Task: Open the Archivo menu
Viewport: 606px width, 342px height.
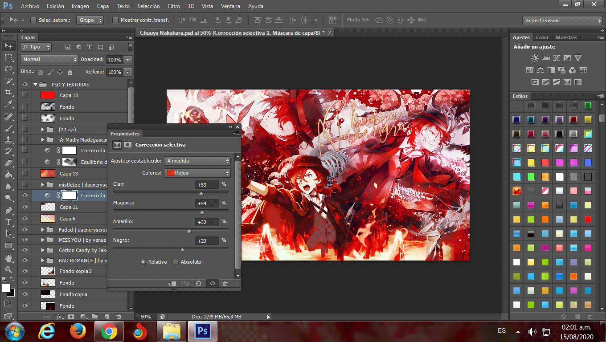Action: point(30,6)
